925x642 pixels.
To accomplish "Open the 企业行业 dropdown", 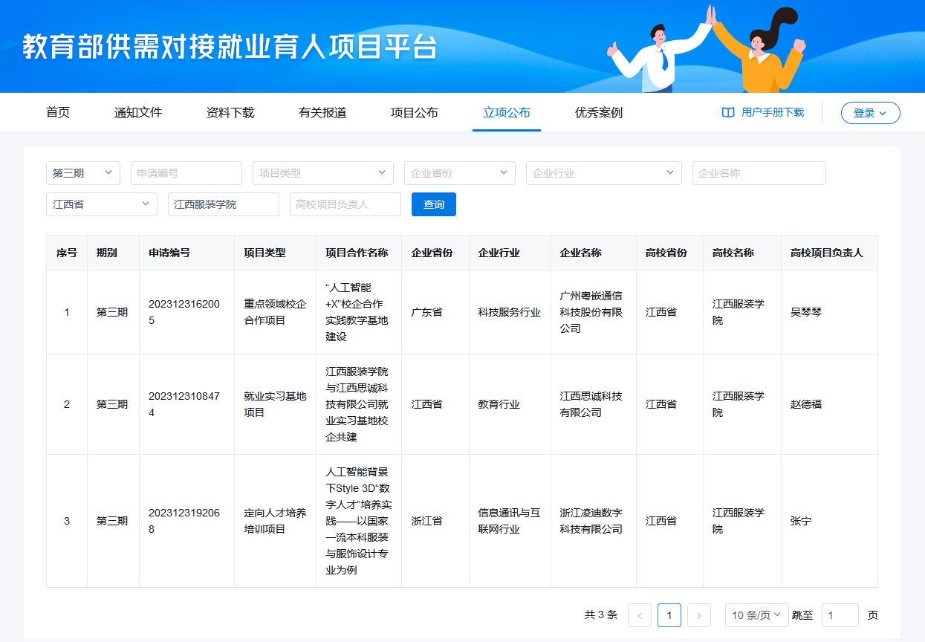I will point(603,173).
